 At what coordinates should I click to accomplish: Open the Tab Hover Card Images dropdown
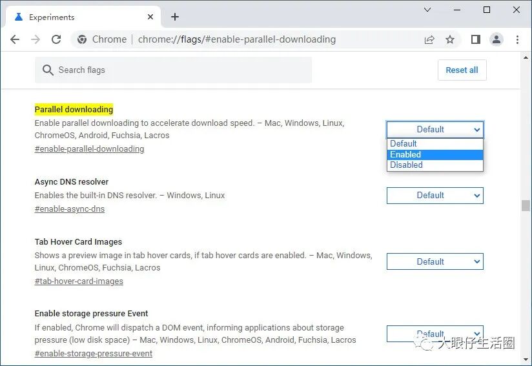click(x=435, y=261)
